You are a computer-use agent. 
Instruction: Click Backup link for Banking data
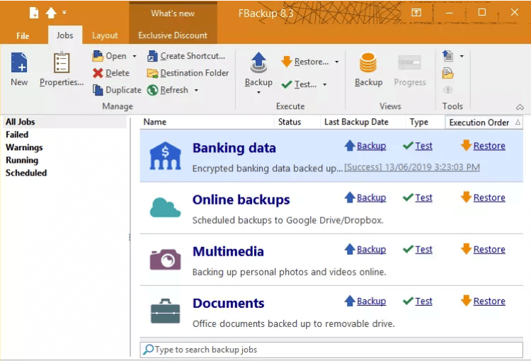click(x=371, y=146)
